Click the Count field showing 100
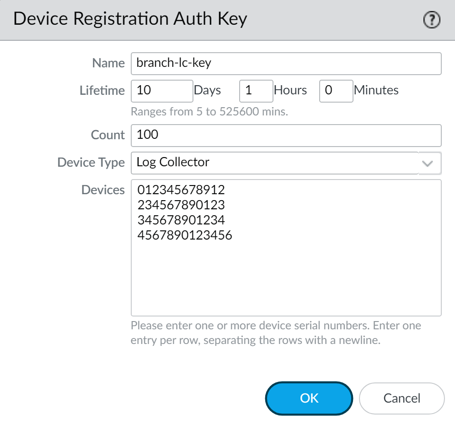 (x=286, y=135)
